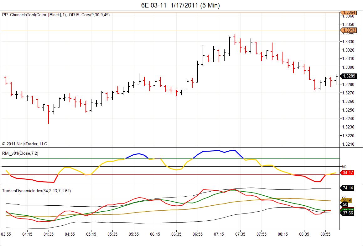The height and width of the screenshot is (246, 363).
Task: Click the black 50 midline marker in TDI panel
Action: coord(345,205)
